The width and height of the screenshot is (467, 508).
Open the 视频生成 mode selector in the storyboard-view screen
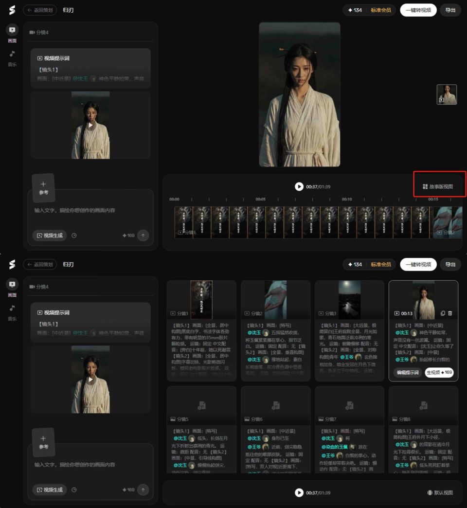[50, 490]
